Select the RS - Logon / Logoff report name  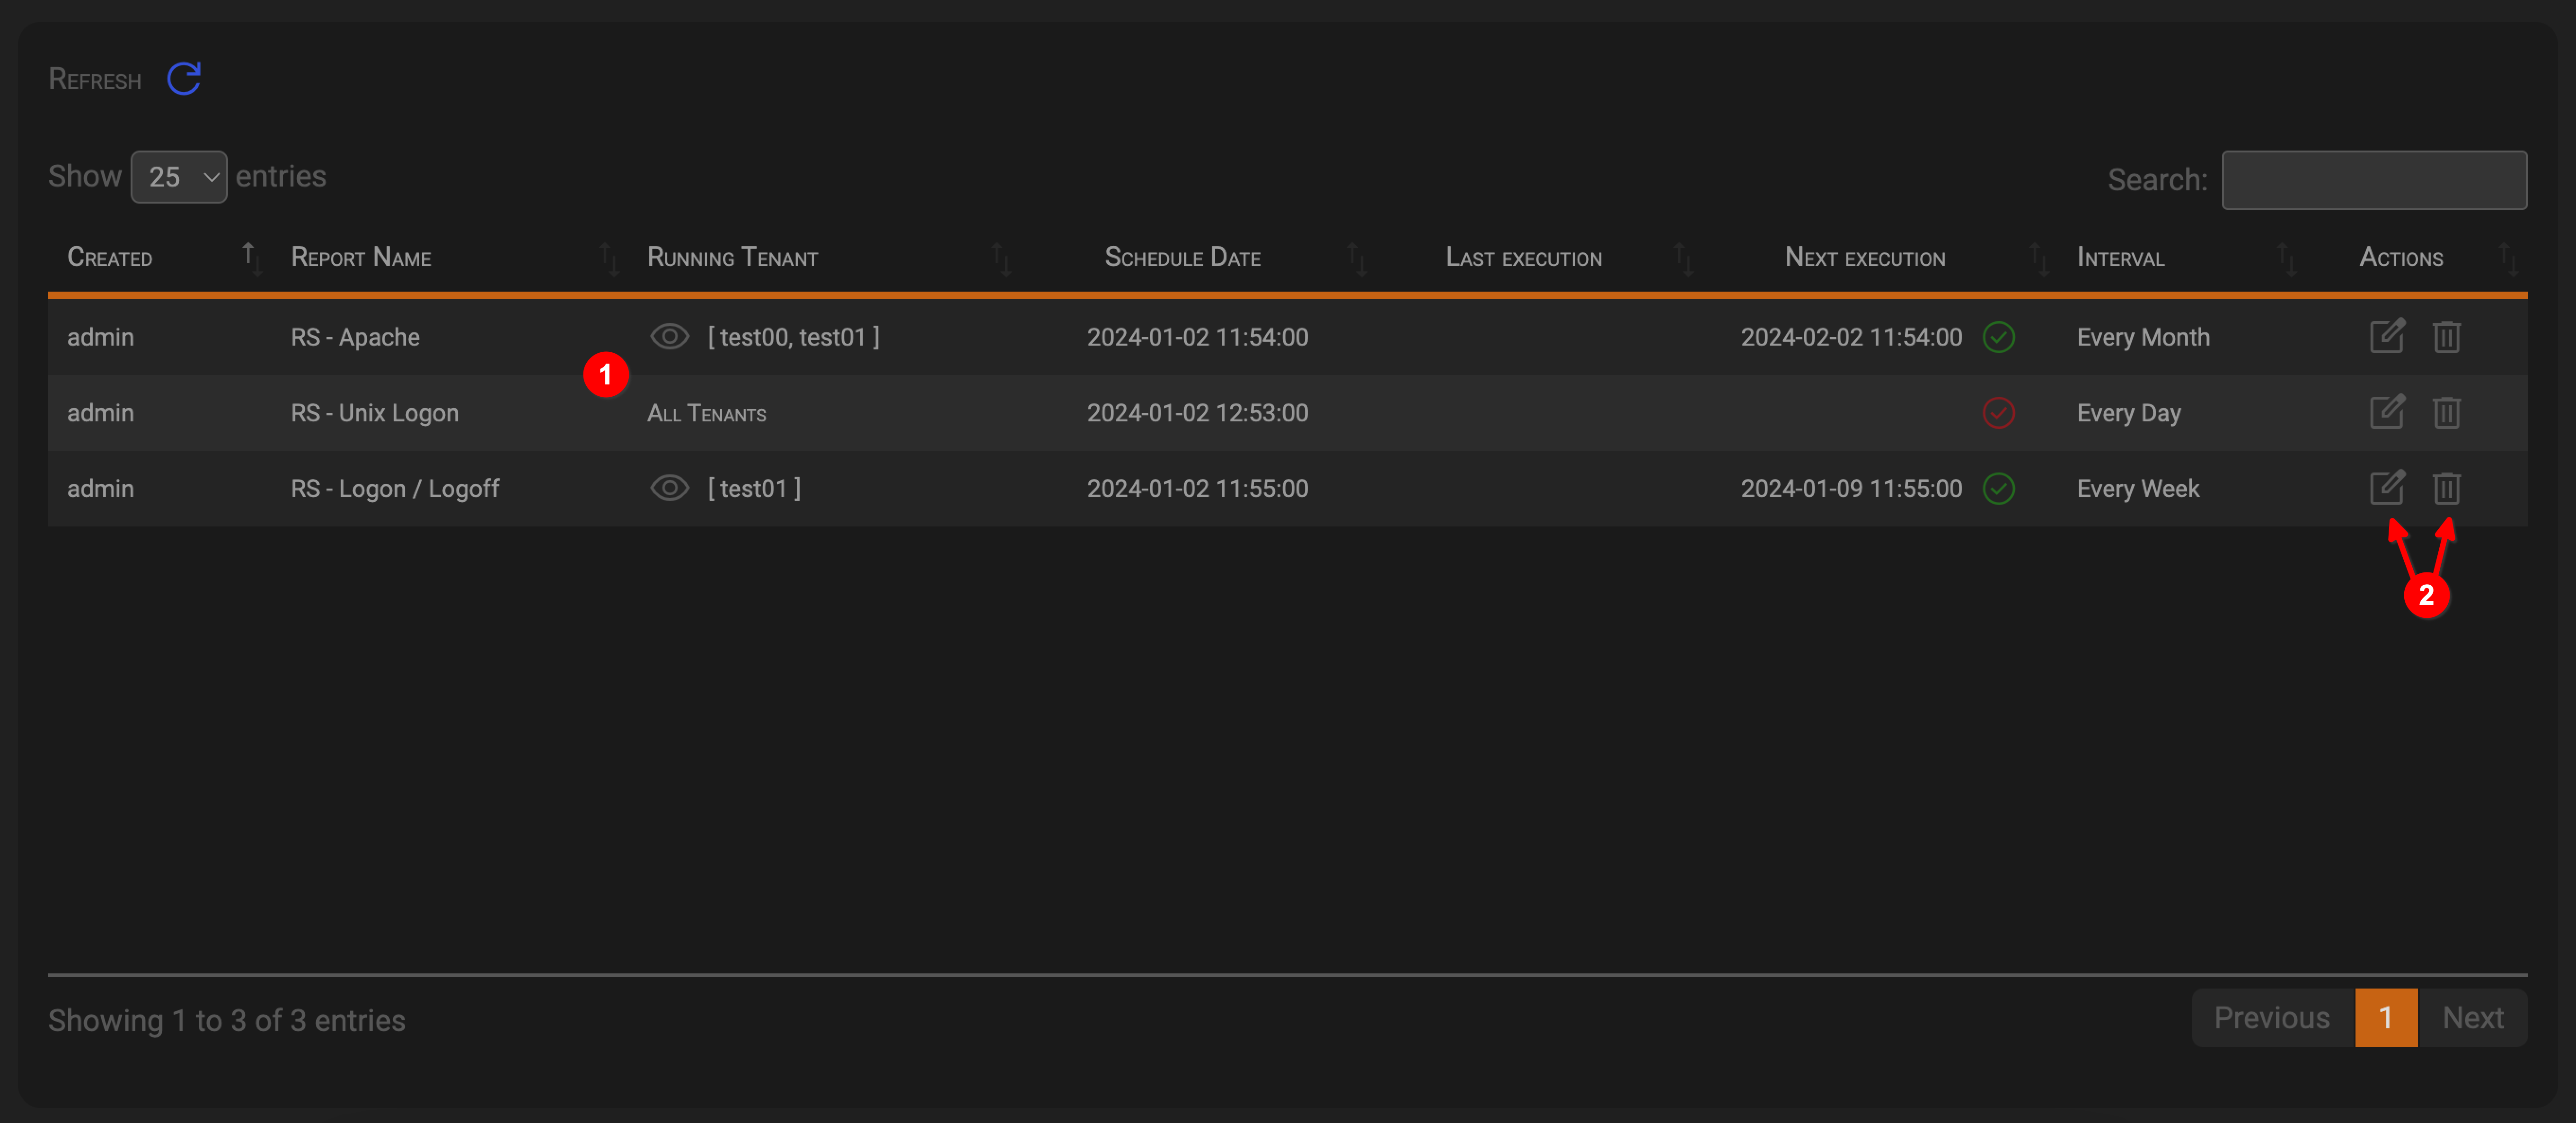click(395, 489)
